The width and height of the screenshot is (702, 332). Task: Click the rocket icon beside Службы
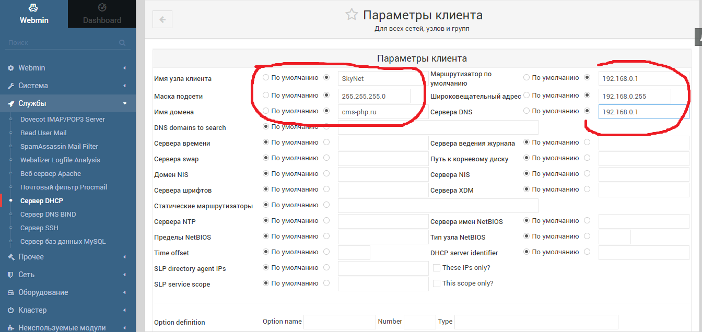[x=10, y=103]
